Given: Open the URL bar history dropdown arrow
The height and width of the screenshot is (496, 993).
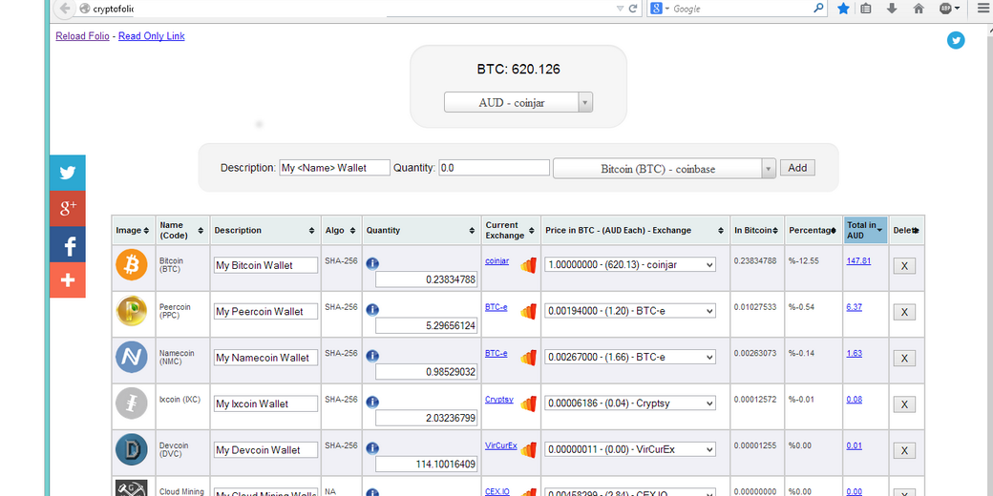Looking at the screenshot, I should click(x=620, y=9).
